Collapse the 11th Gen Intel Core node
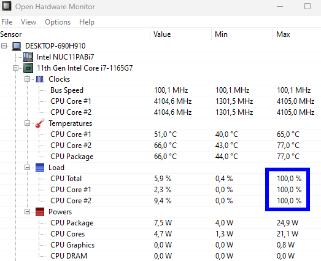Viewport: 321px width, 261px height. coord(15,68)
